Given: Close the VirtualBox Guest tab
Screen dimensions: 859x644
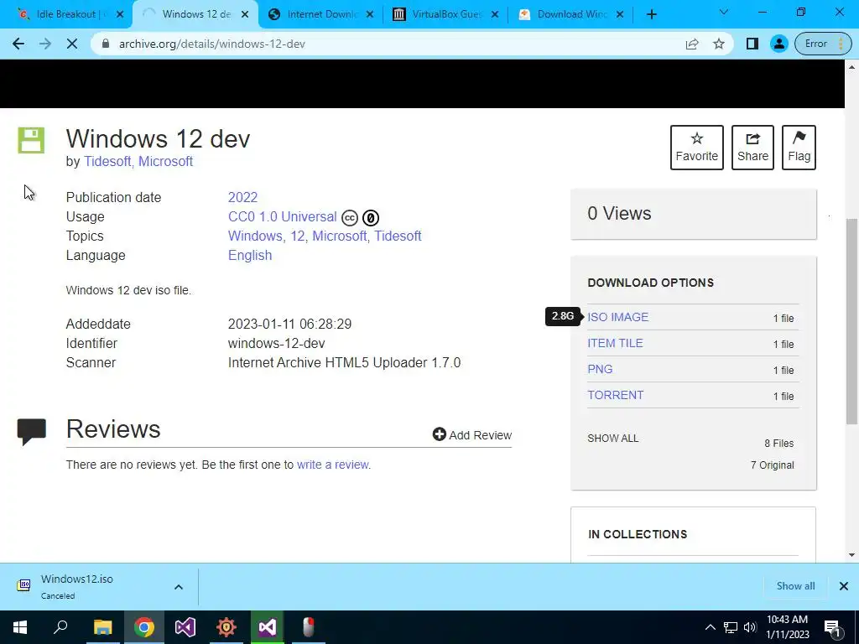Looking at the screenshot, I should point(495,14).
